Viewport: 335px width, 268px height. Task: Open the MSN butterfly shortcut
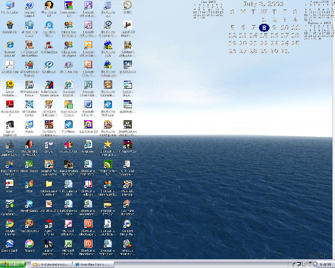29,185
